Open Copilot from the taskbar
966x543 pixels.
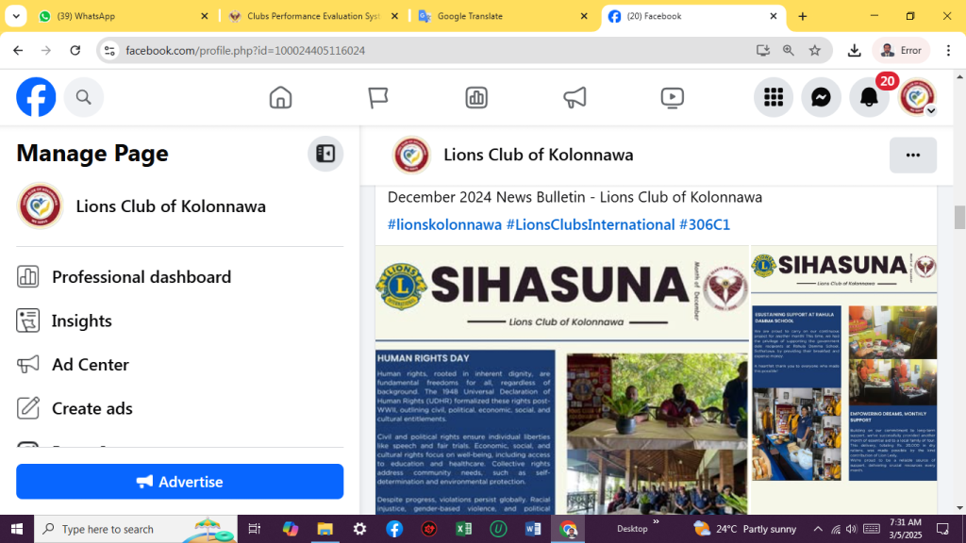coord(291,529)
